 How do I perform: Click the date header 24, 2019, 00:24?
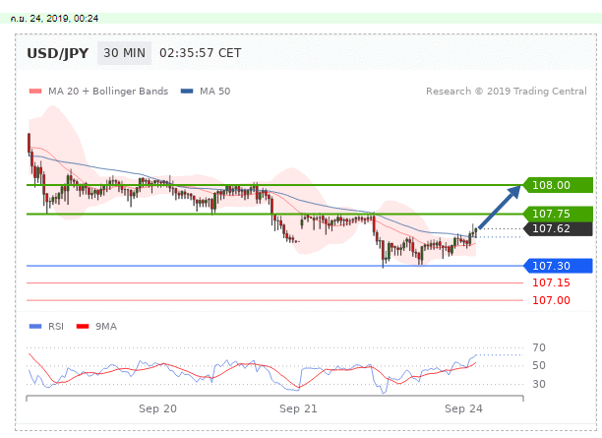coord(54,19)
